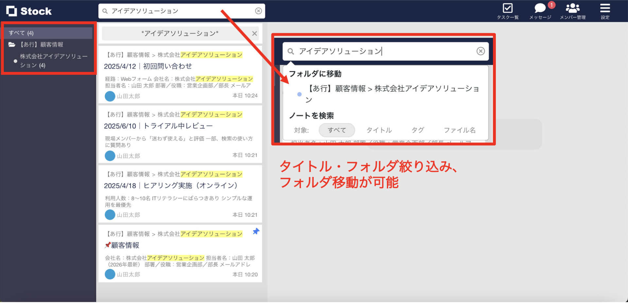Image resolution: width=628 pixels, height=303 pixels.
Task: Clear the popup search field with the ⊗ icon
Action: point(480,51)
